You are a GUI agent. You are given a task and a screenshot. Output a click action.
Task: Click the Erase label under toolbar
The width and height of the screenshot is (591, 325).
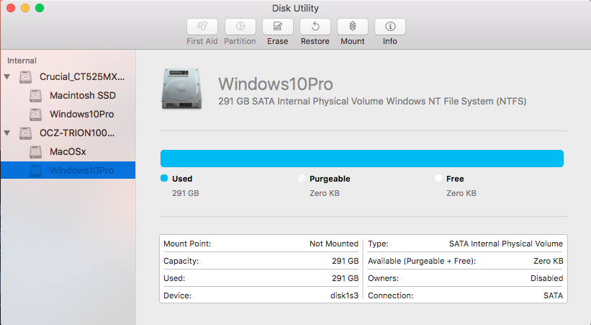coord(277,41)
